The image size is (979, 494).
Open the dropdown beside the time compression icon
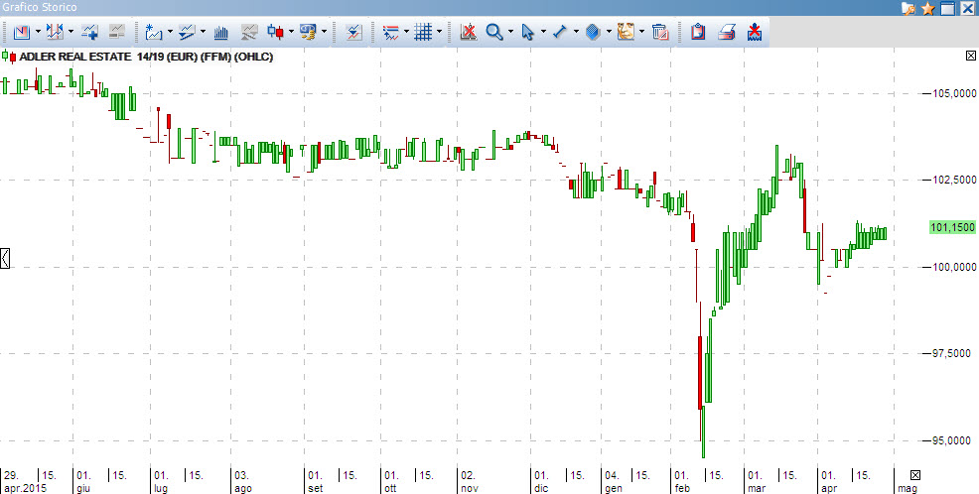70,32
